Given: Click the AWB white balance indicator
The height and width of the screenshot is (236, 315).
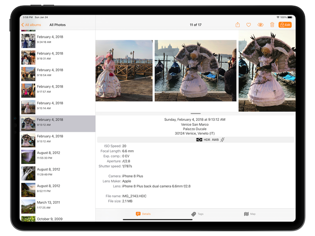Looking at the screenshot, I should click(215, 140).
